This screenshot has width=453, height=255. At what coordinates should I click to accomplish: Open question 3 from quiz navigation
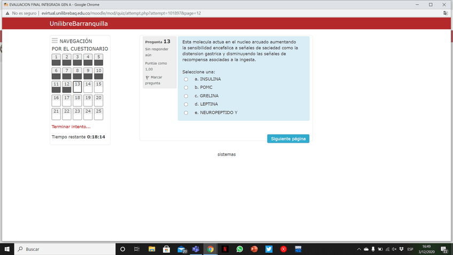(77, 59)
